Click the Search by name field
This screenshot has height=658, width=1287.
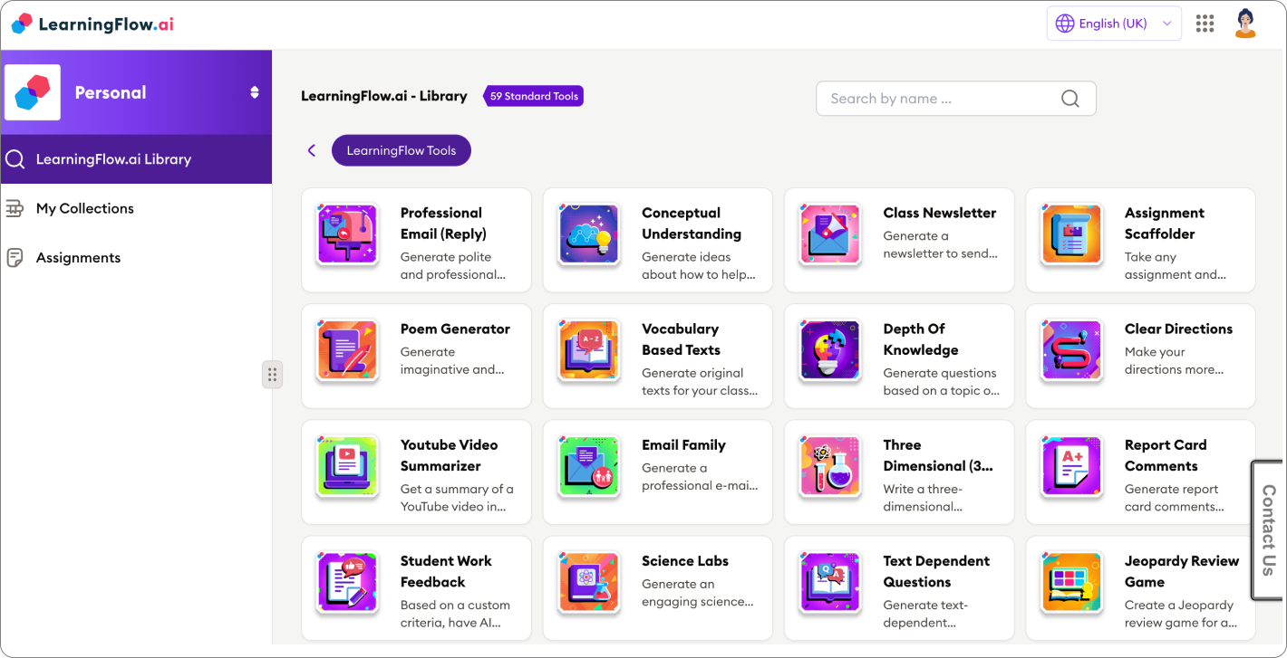click(x=956, y=99)
